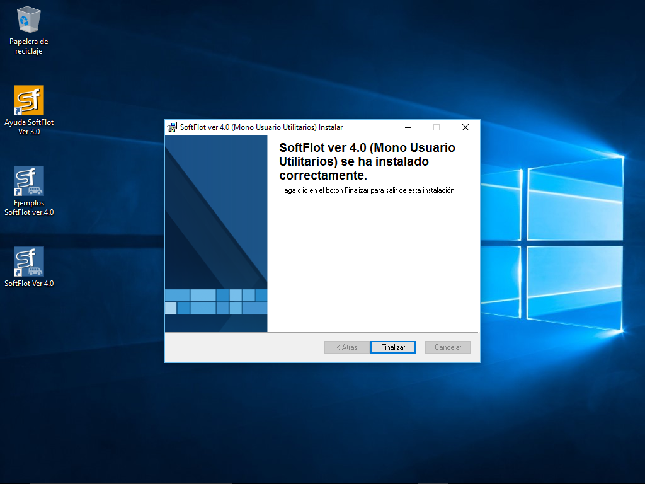Click the "Ejemplos SoftFlot ver.4.0" text label
This screenshot has width=645, height=484.
point(29,208)
